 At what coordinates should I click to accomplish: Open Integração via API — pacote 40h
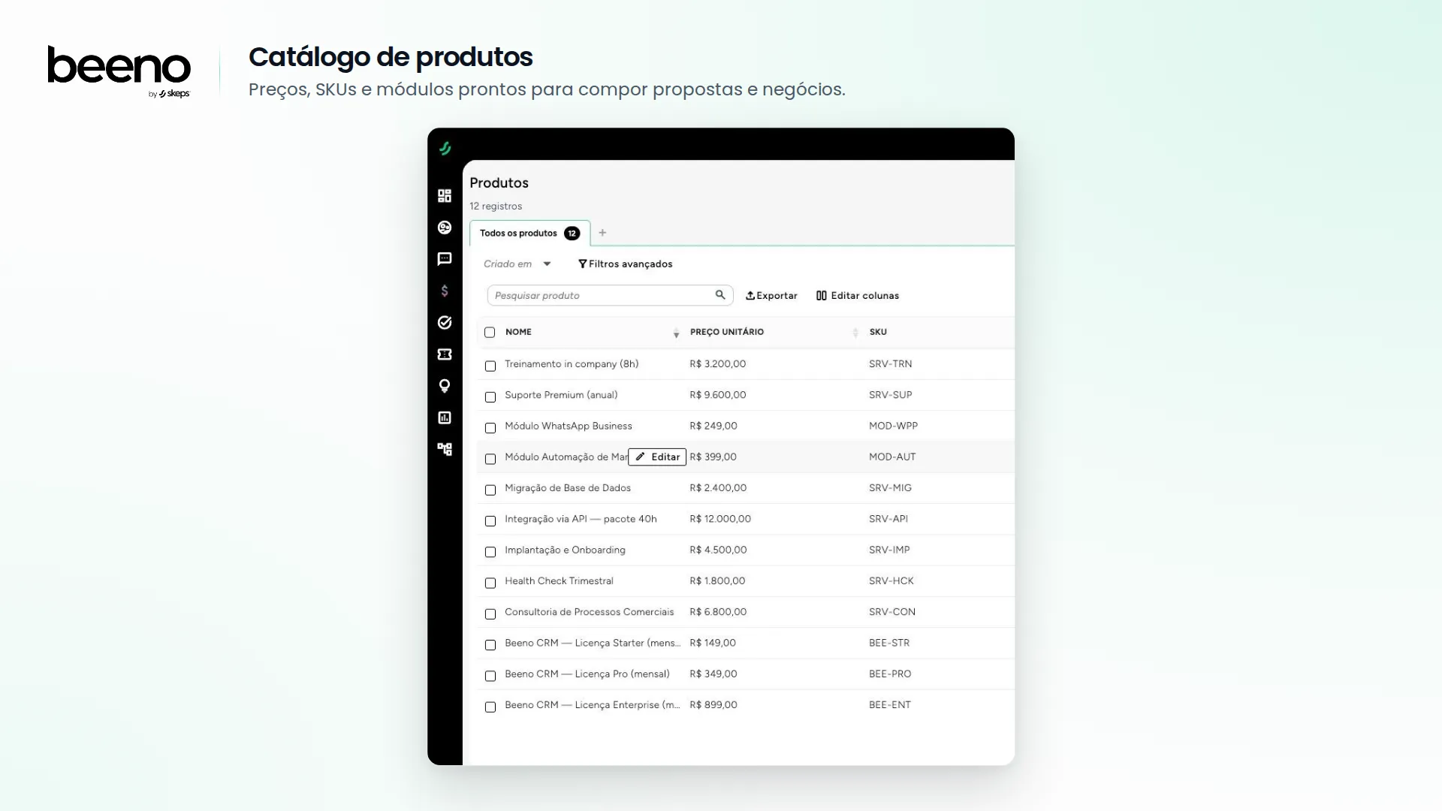coord(581,519)
